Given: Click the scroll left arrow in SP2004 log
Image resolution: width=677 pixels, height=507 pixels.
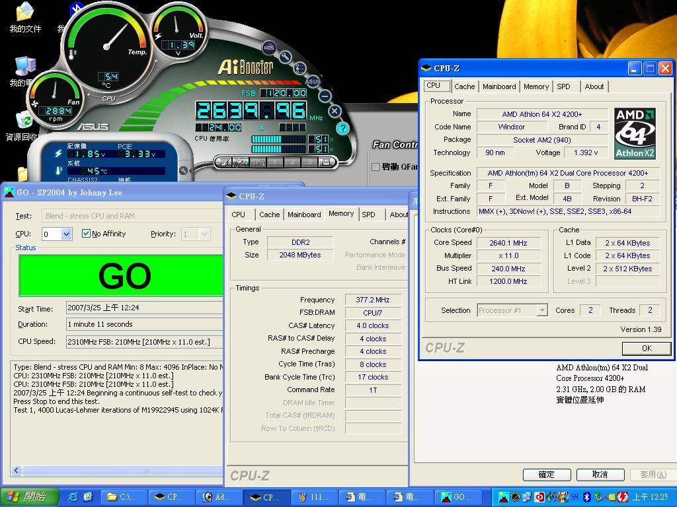Looking at the screenshot, I should (17, 470).
